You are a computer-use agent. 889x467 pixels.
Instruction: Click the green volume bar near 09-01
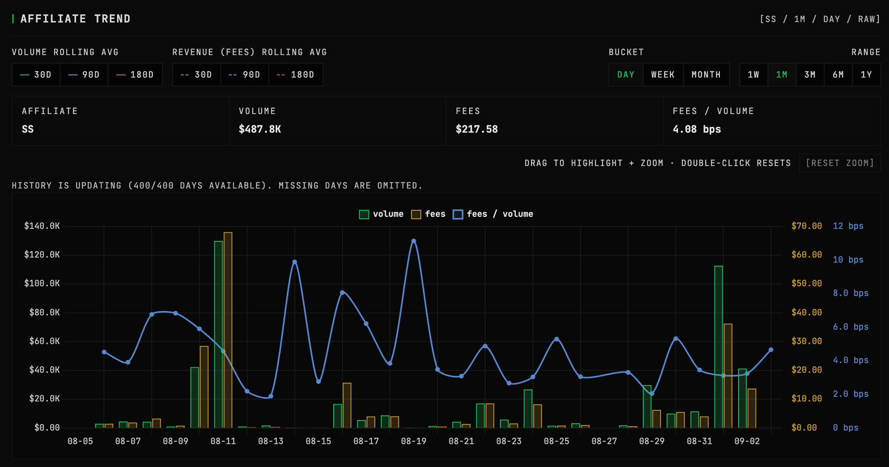[x=719, y=347]
